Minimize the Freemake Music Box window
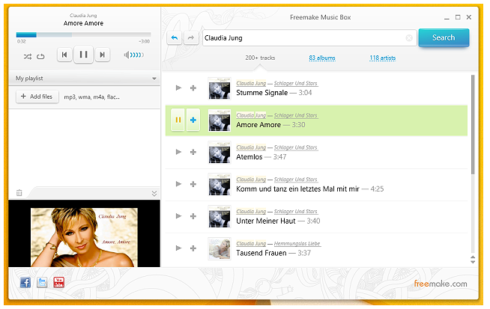 [x=447, y=18]
